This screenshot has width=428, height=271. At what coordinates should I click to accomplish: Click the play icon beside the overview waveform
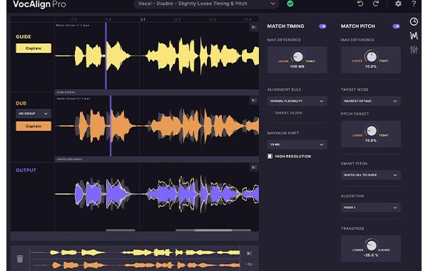tap(249, 253)
